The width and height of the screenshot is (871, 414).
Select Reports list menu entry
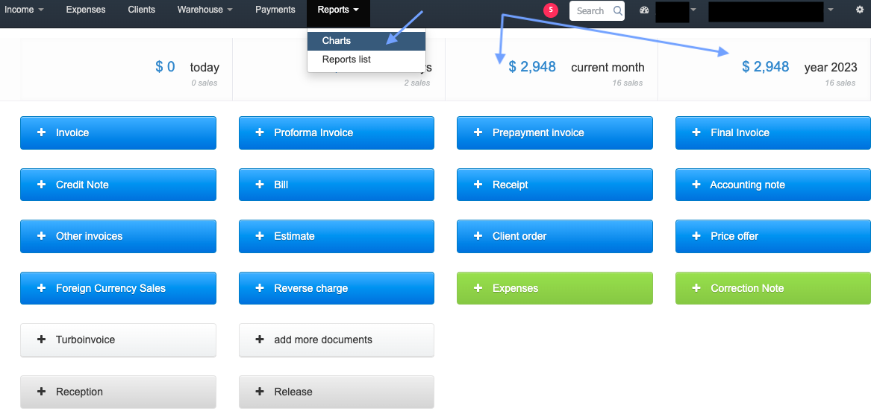[x=346, y=60]
